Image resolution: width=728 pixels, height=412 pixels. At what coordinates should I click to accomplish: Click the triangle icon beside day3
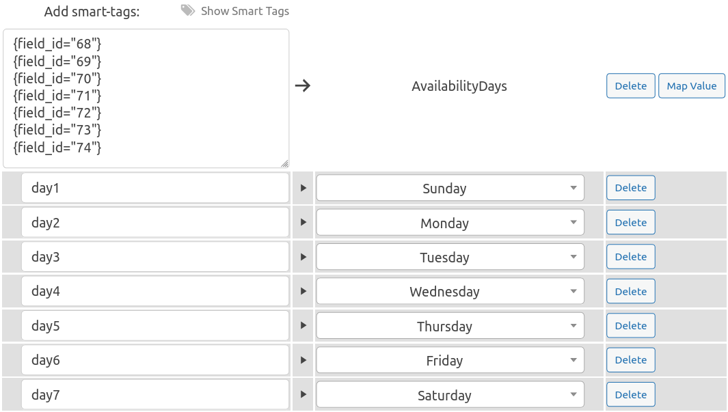pos(304,257)
